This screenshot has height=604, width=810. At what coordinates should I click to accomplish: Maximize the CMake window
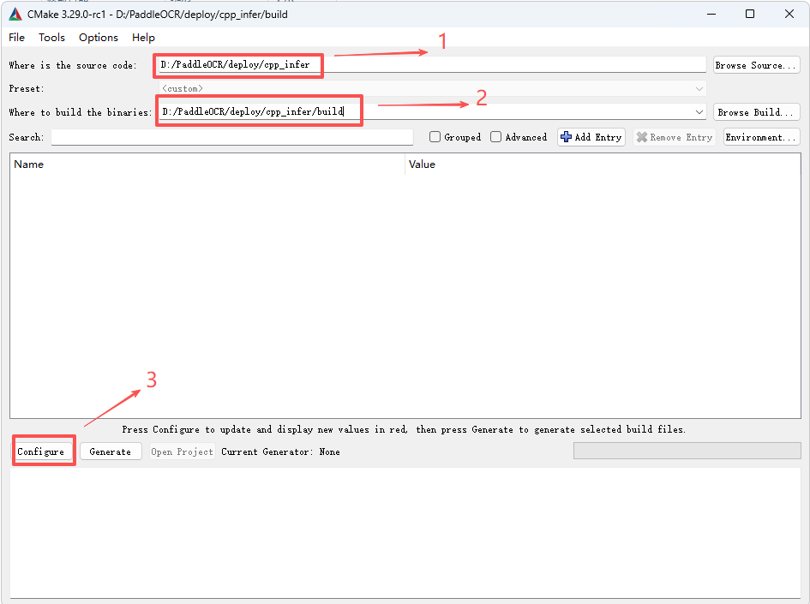750,14
